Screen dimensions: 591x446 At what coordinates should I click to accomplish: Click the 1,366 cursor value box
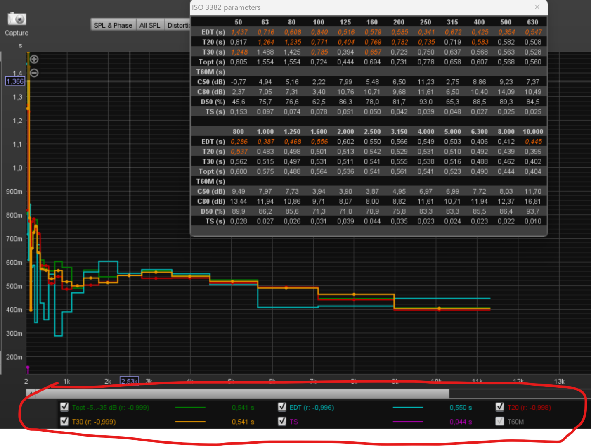click(x=15, y=81)
